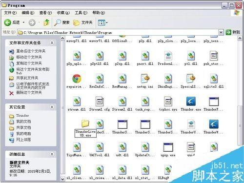Toggle the Folders (文件夹) pane button
Image resolution: width=244 pixels, height=183 pixels.
(83, 22)
